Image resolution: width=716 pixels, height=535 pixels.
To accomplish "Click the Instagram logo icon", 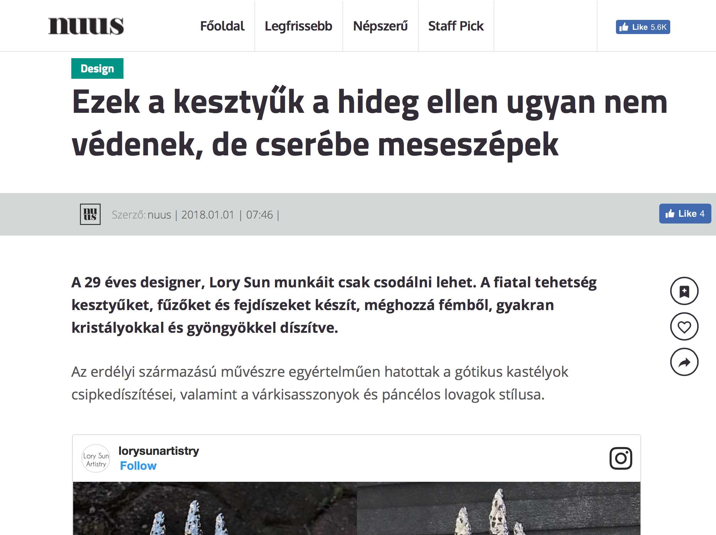I will [x=621, y=458].
